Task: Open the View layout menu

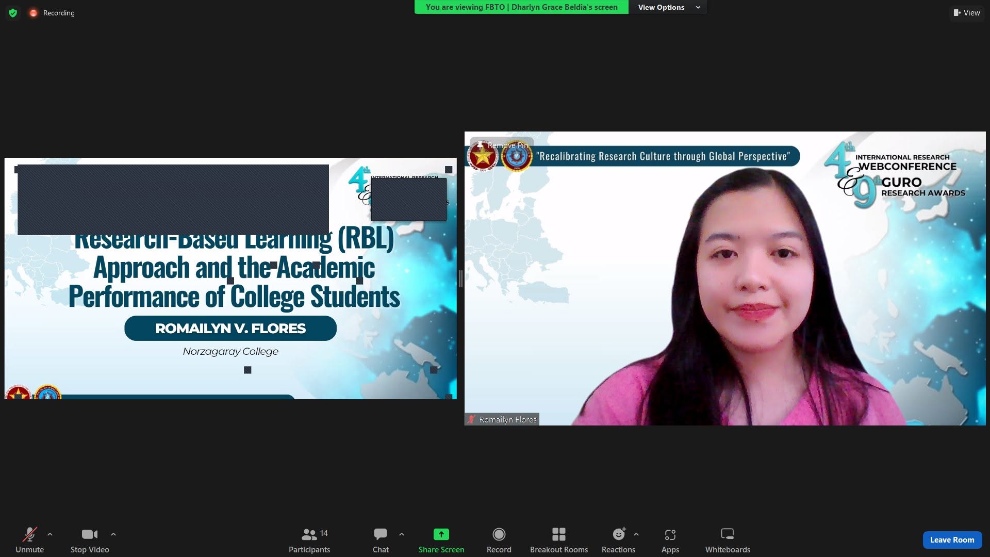Action: (967, 13)
